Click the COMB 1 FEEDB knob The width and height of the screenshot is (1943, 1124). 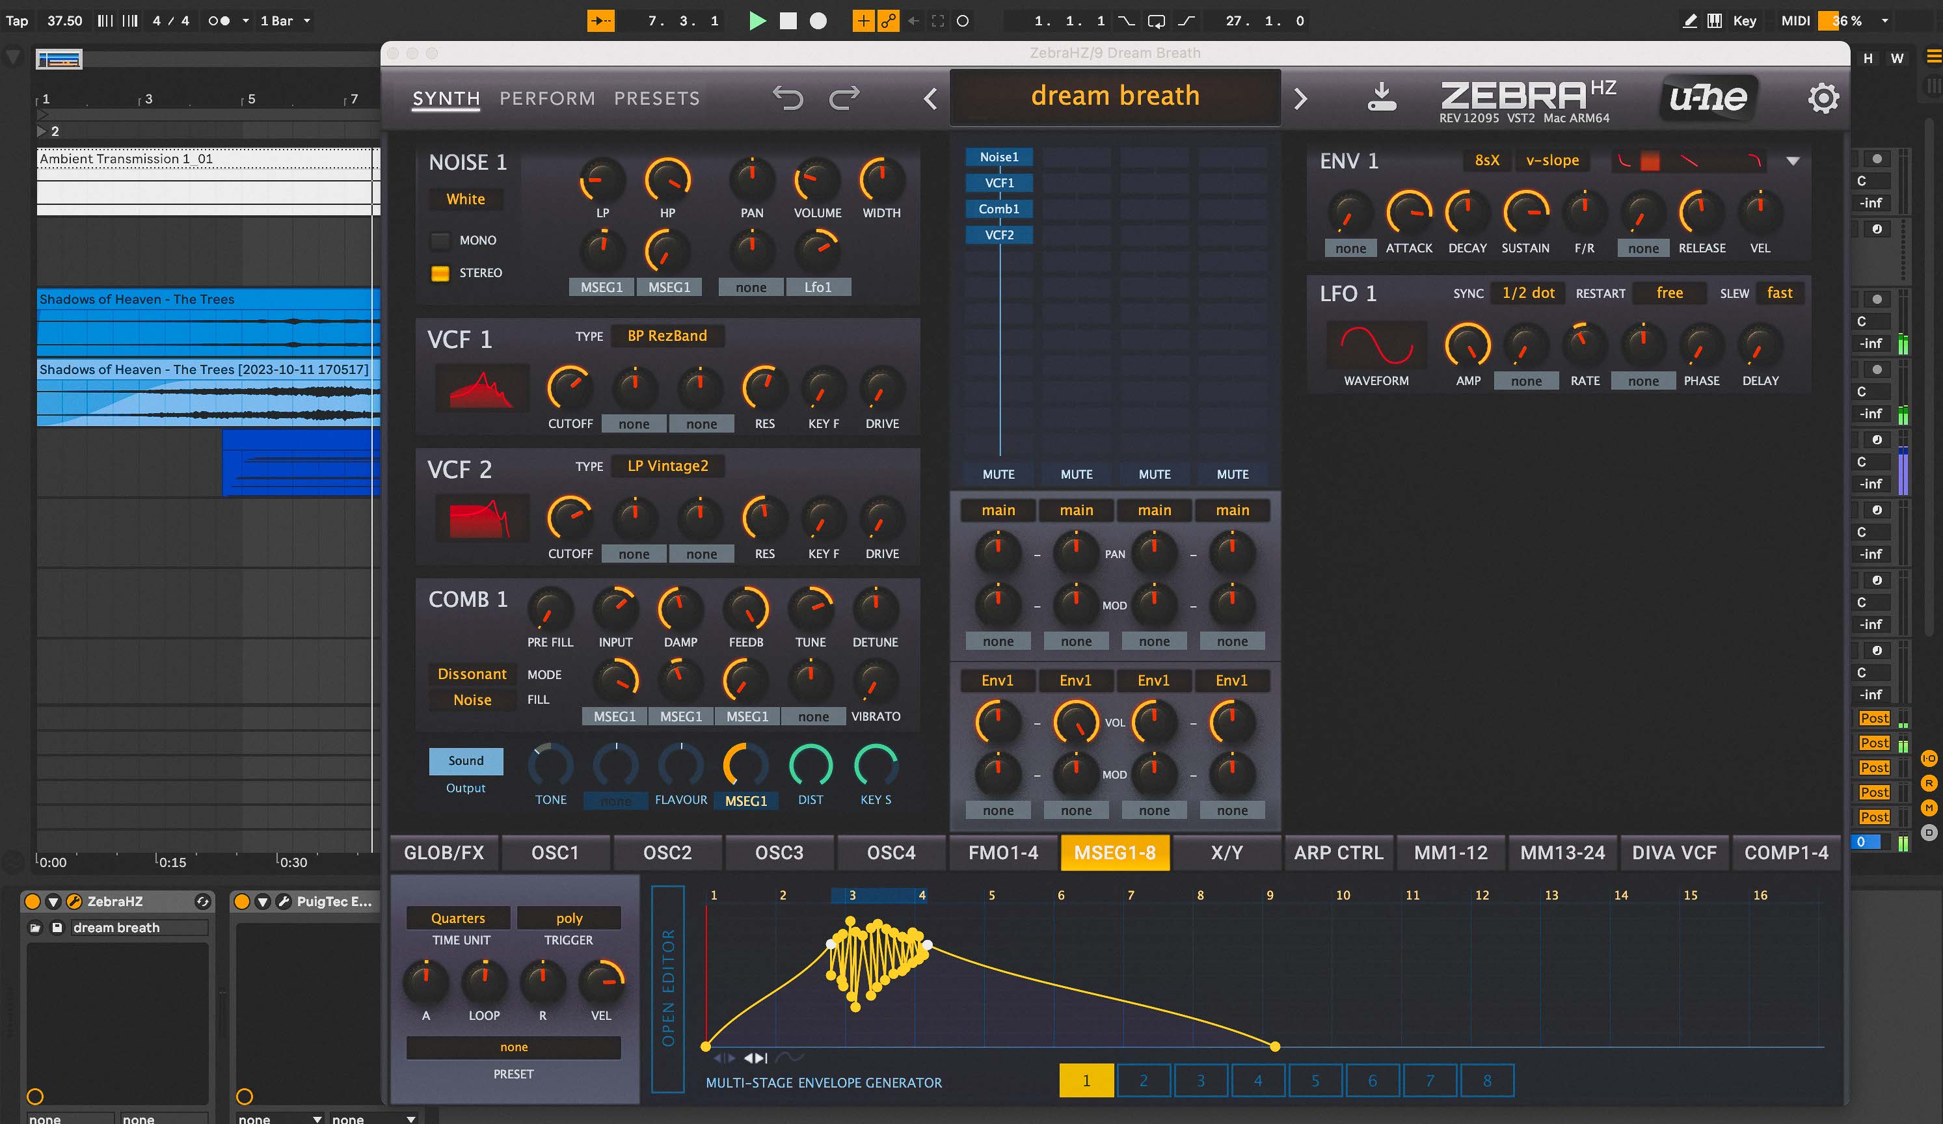(745, 609)
